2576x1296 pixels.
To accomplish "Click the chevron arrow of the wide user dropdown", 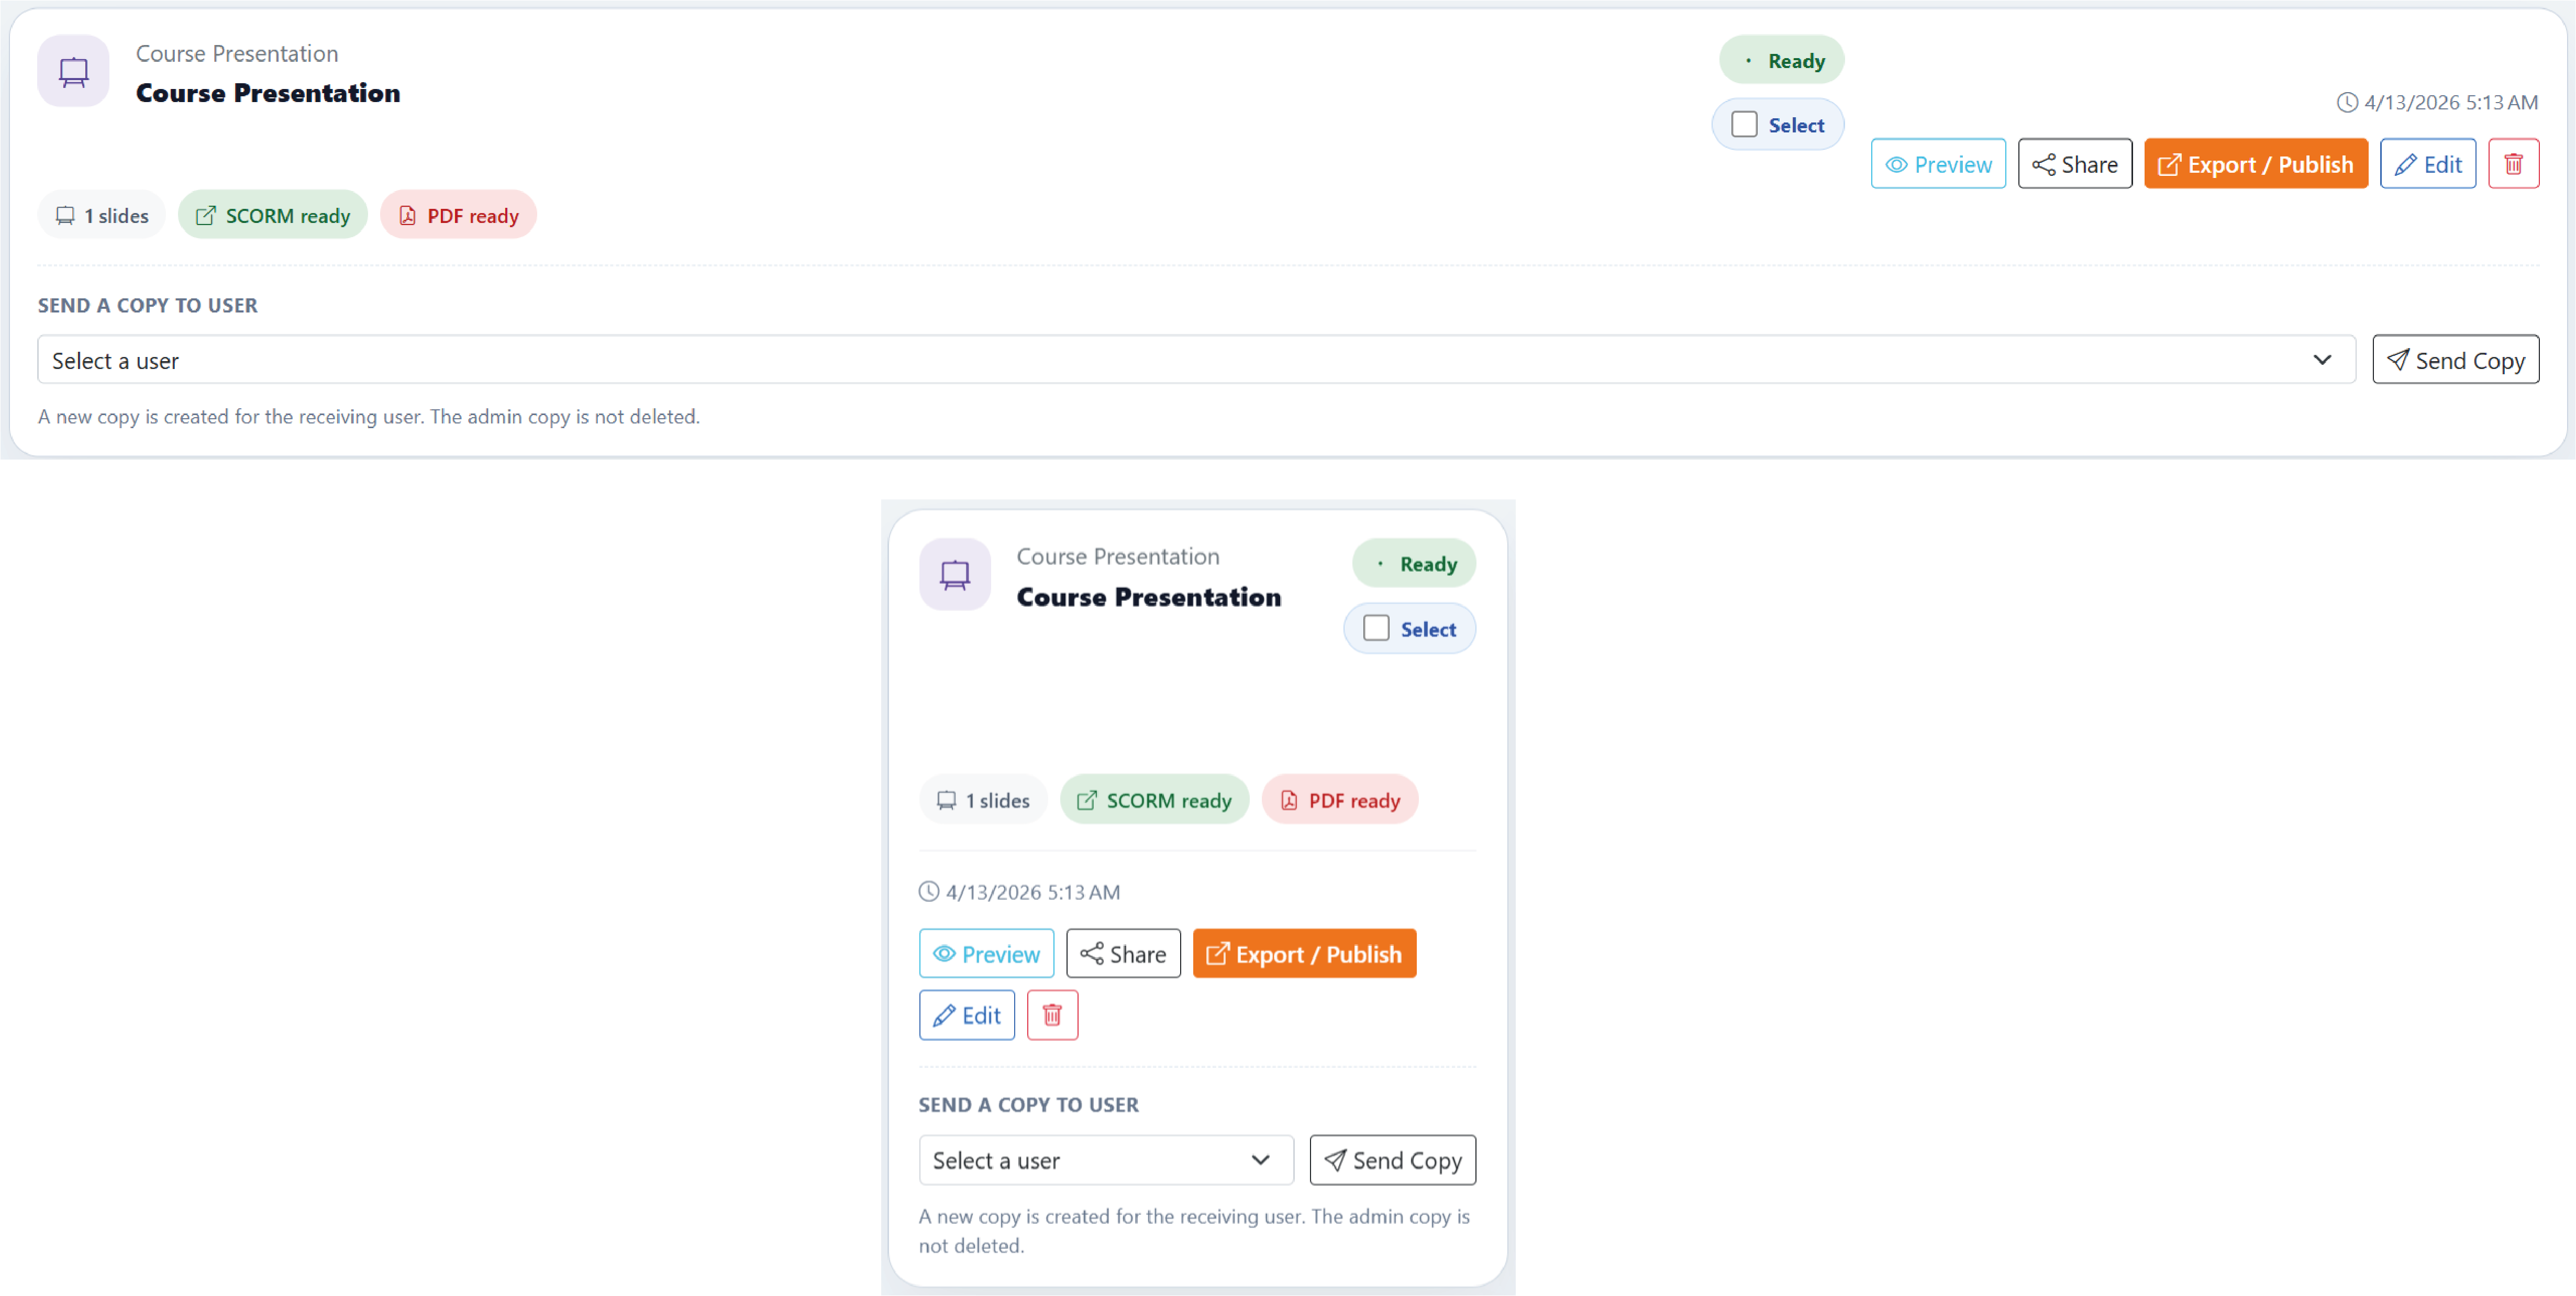I will [x=2322, y=360].
